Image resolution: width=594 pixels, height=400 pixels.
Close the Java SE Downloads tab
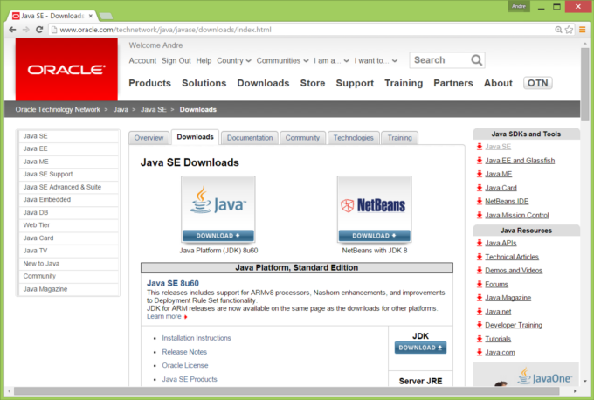91,16
